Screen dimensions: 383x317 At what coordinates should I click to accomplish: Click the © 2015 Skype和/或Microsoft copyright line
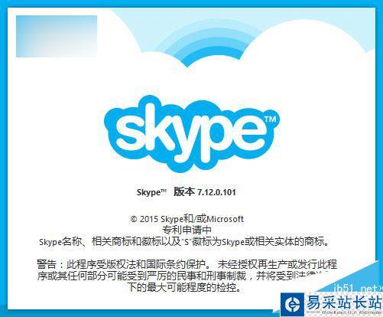pos(187,219)
